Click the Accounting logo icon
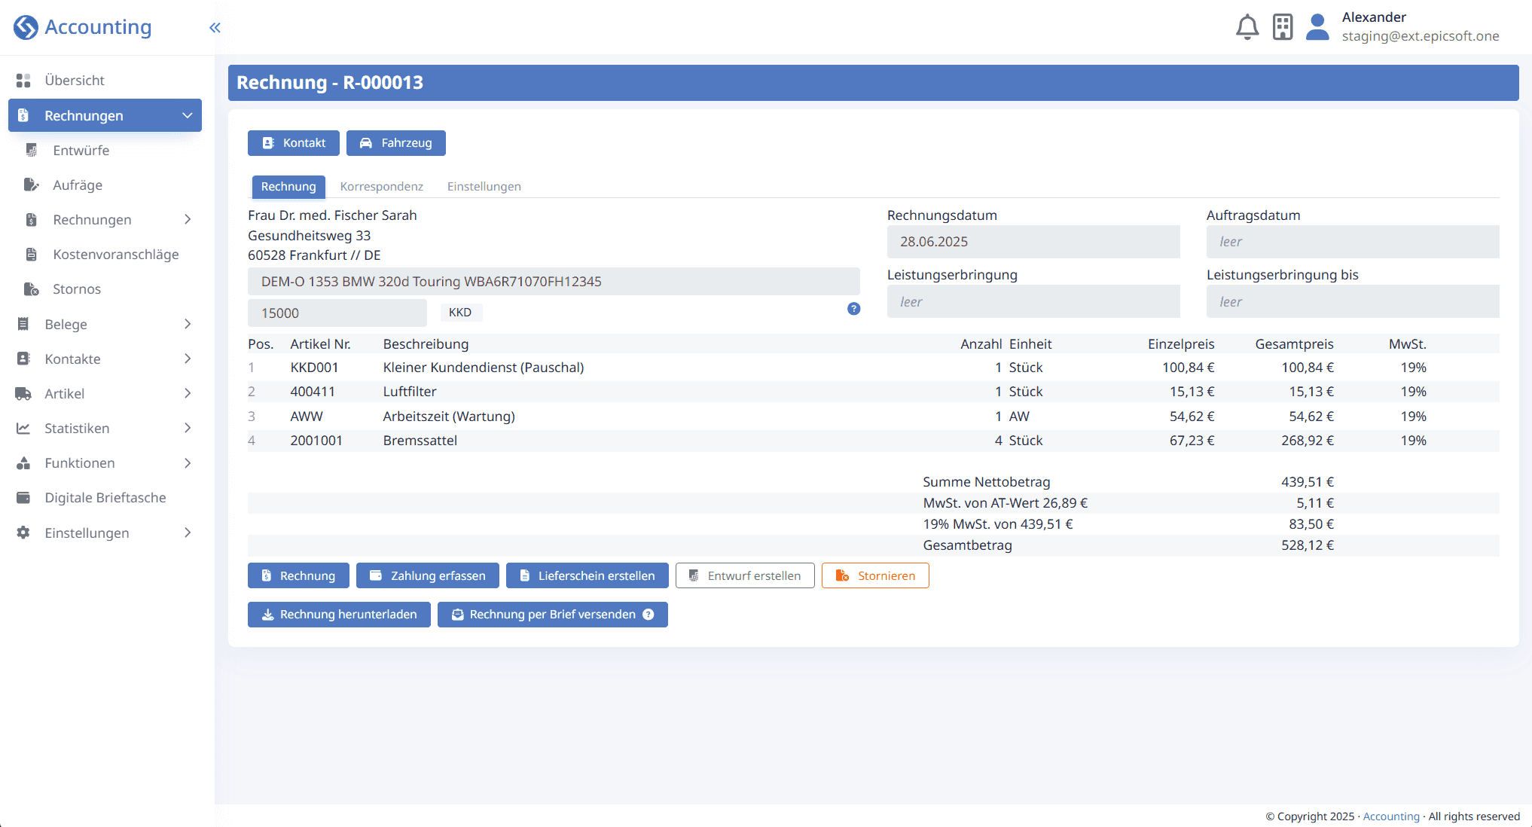The height and width of the screenshot is (827, 1532). [26, 27]
